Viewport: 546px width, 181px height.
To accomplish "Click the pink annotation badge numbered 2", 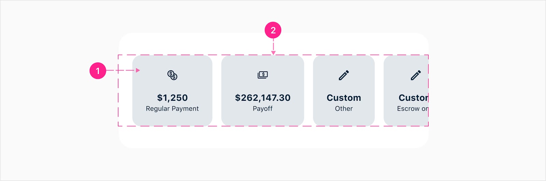I will [273, 30].
